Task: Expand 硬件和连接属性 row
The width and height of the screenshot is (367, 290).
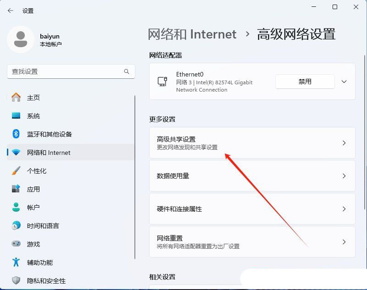Action: point(344,209)
